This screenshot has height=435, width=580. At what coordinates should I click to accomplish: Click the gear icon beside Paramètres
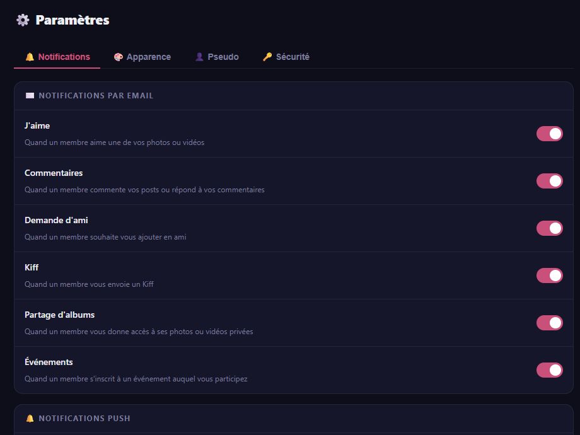tap(23, 20)
